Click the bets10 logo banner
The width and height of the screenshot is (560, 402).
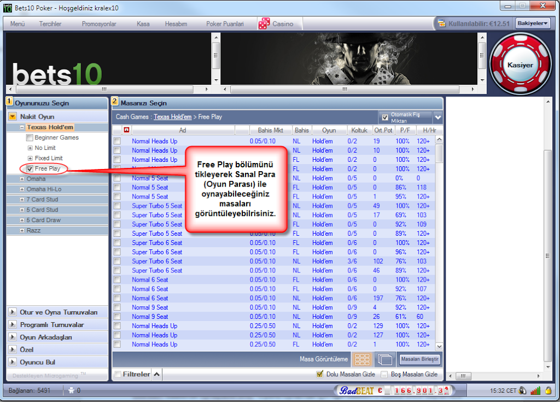point(109,59)
